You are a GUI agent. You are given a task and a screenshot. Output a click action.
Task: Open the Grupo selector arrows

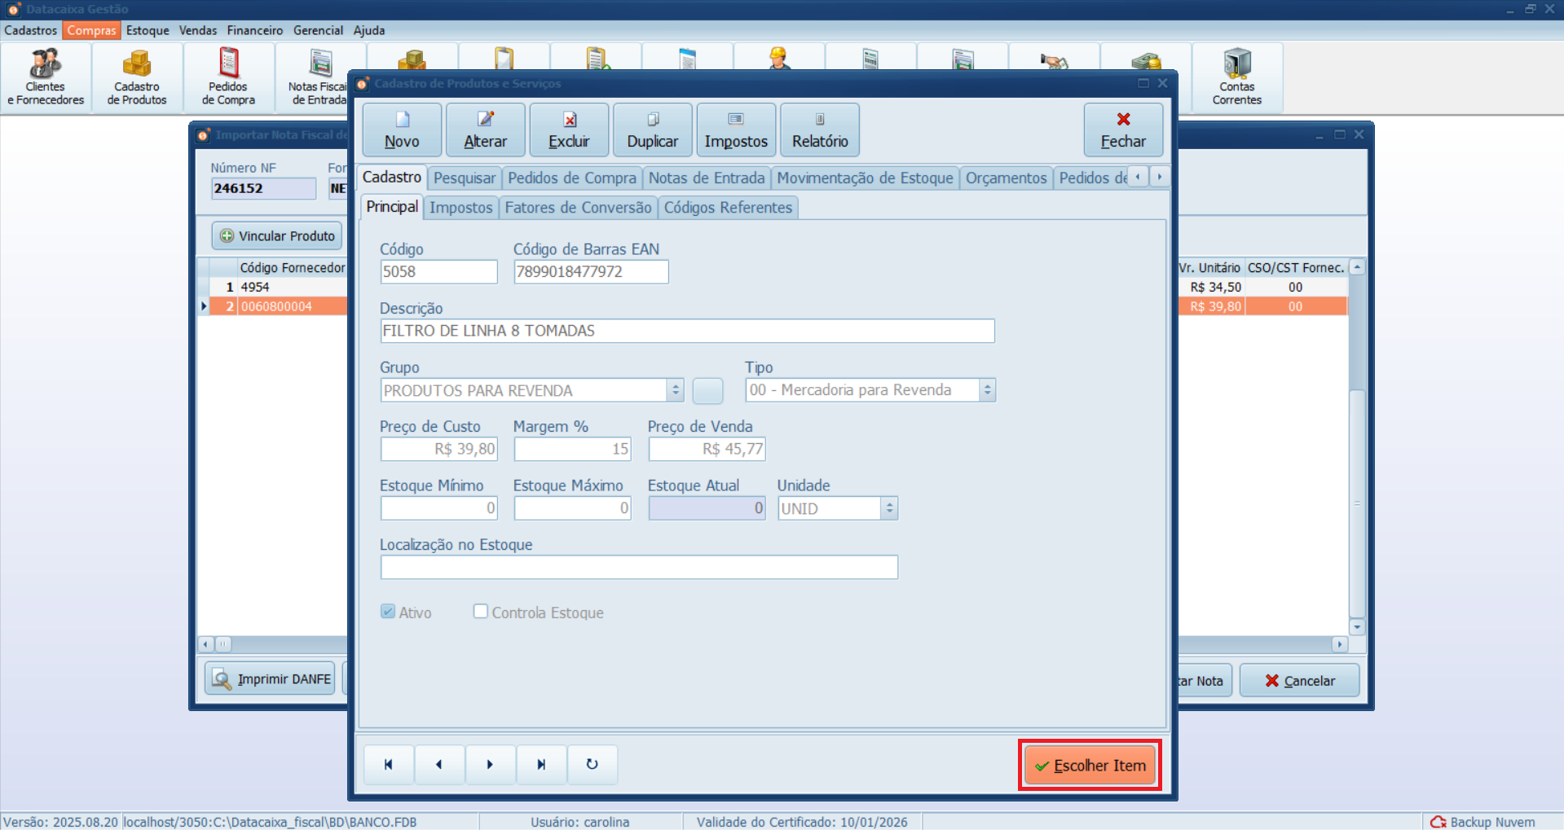(675, 390)
